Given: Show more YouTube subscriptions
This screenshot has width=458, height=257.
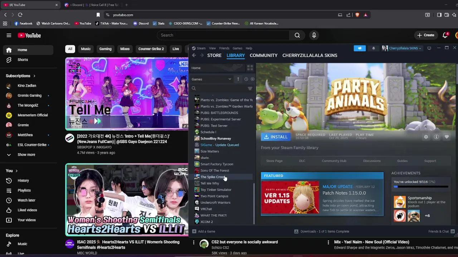Looking at the screenshot, I should tap(26, 155).
